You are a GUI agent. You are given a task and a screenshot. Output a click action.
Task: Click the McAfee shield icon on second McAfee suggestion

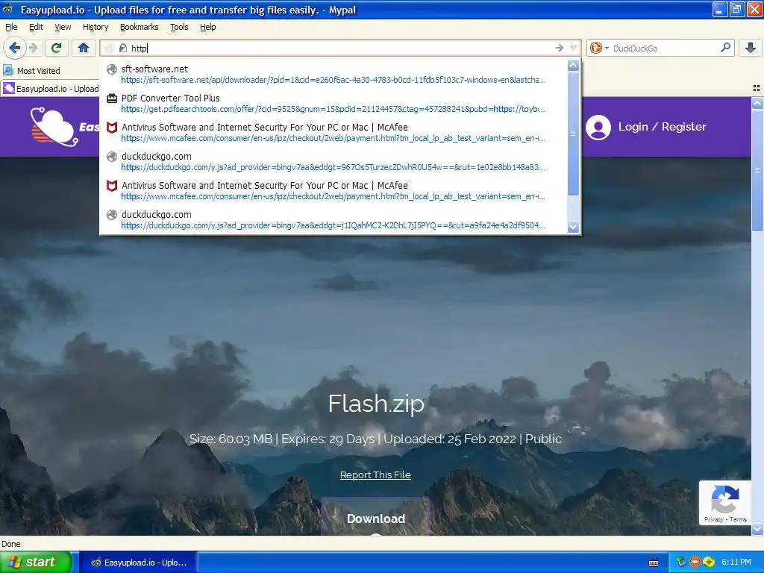112,186
